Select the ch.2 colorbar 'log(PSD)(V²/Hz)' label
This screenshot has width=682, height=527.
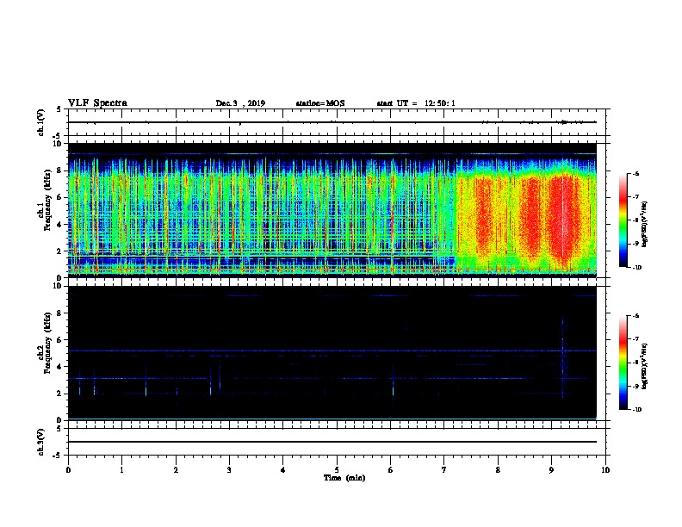tap(644, 366)
